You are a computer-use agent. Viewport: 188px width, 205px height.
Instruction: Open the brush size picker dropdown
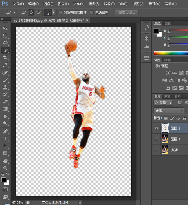[x=53, y=12]
